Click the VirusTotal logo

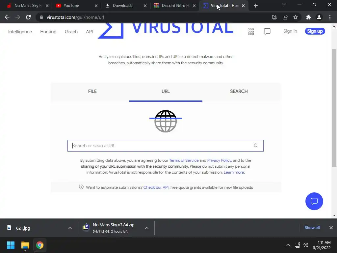[166, 31]
